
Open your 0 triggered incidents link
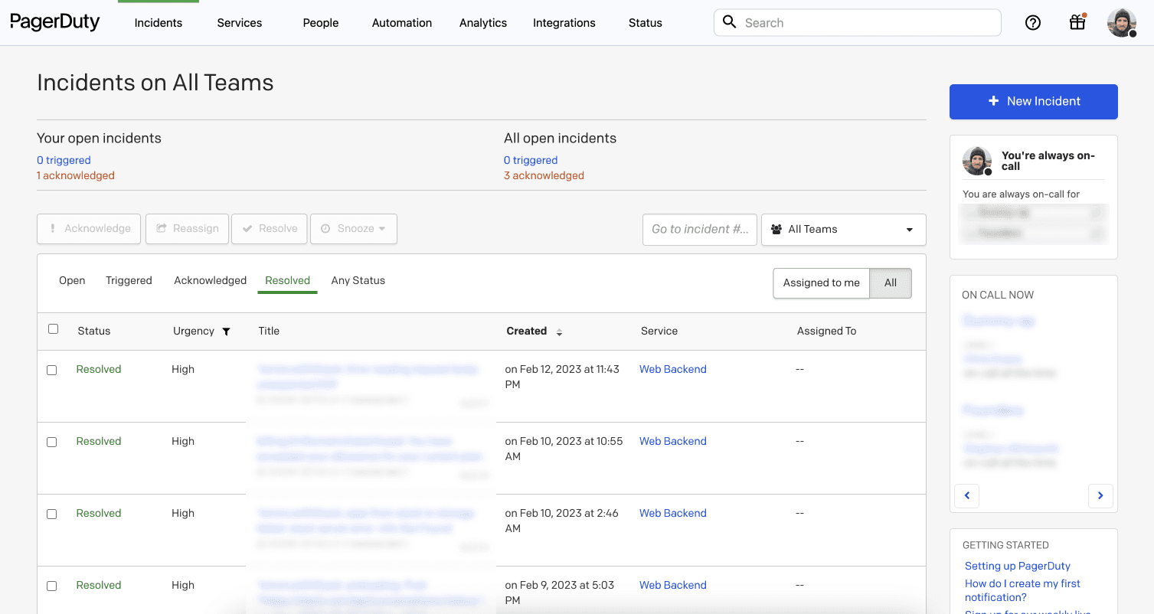[64, 160]
